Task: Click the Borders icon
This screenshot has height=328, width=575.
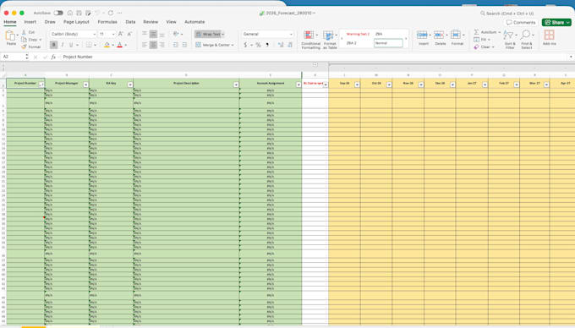Action: [89, 45]
